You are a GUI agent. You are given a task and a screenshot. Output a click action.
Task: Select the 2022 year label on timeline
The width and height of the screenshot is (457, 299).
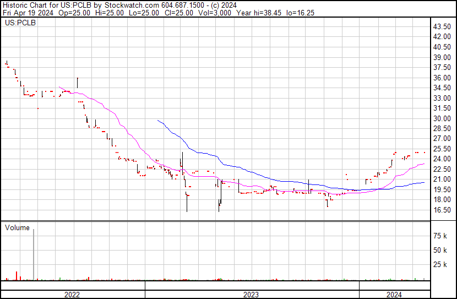point(73,295)
